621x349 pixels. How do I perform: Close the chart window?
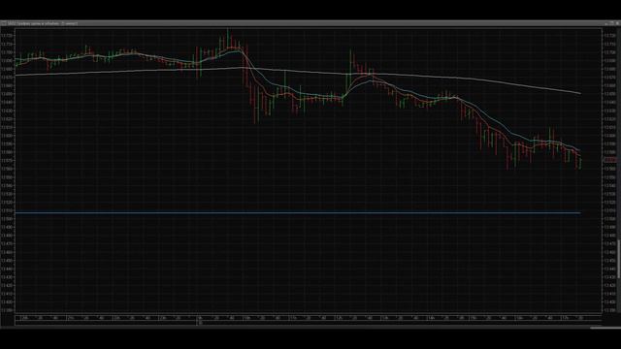tap(617, 23)
